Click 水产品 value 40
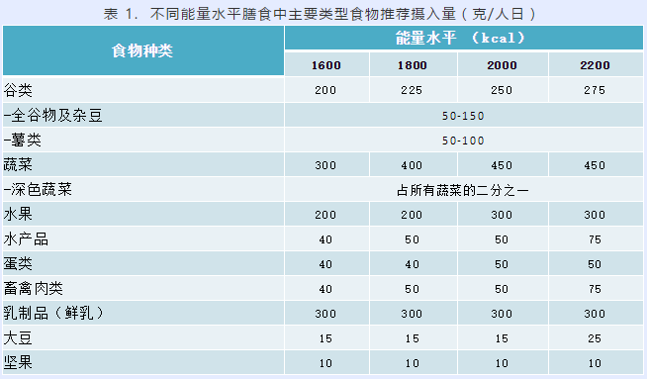The width and height of the screenshot is (647, 379). [325, 239]
